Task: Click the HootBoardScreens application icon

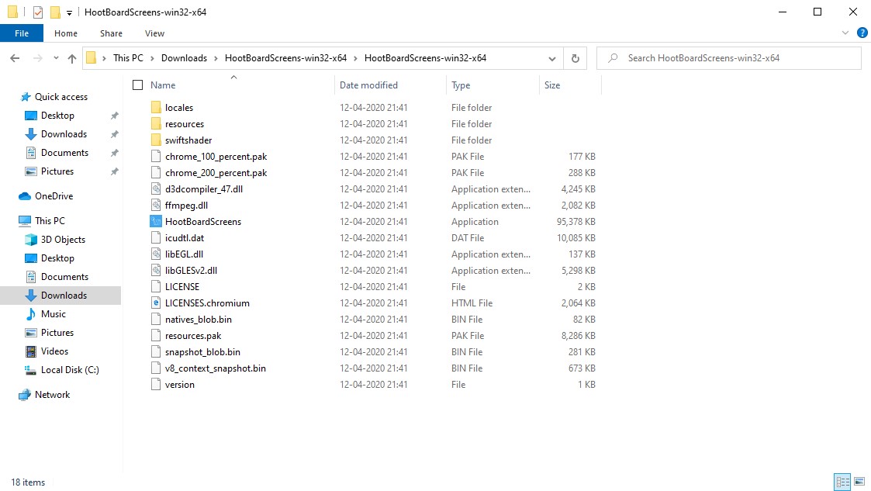Action: pos(156,222)
